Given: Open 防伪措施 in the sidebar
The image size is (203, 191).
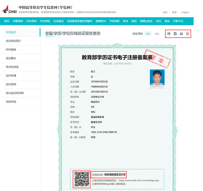Looking at the screenshot, I should pyautogui.click(x=21, y=50).
